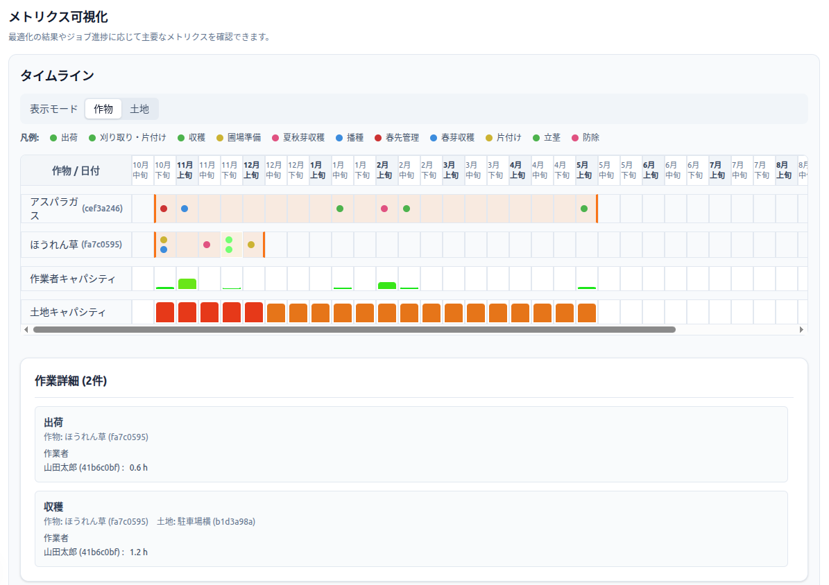Click the 圃場準備 legend item

tap(239, 138)
